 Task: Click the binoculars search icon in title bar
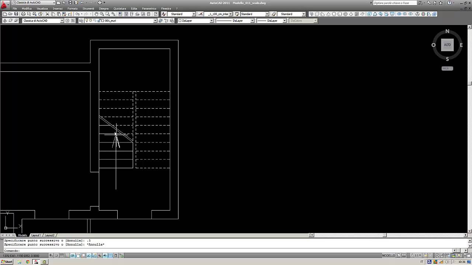coord(420,3)
